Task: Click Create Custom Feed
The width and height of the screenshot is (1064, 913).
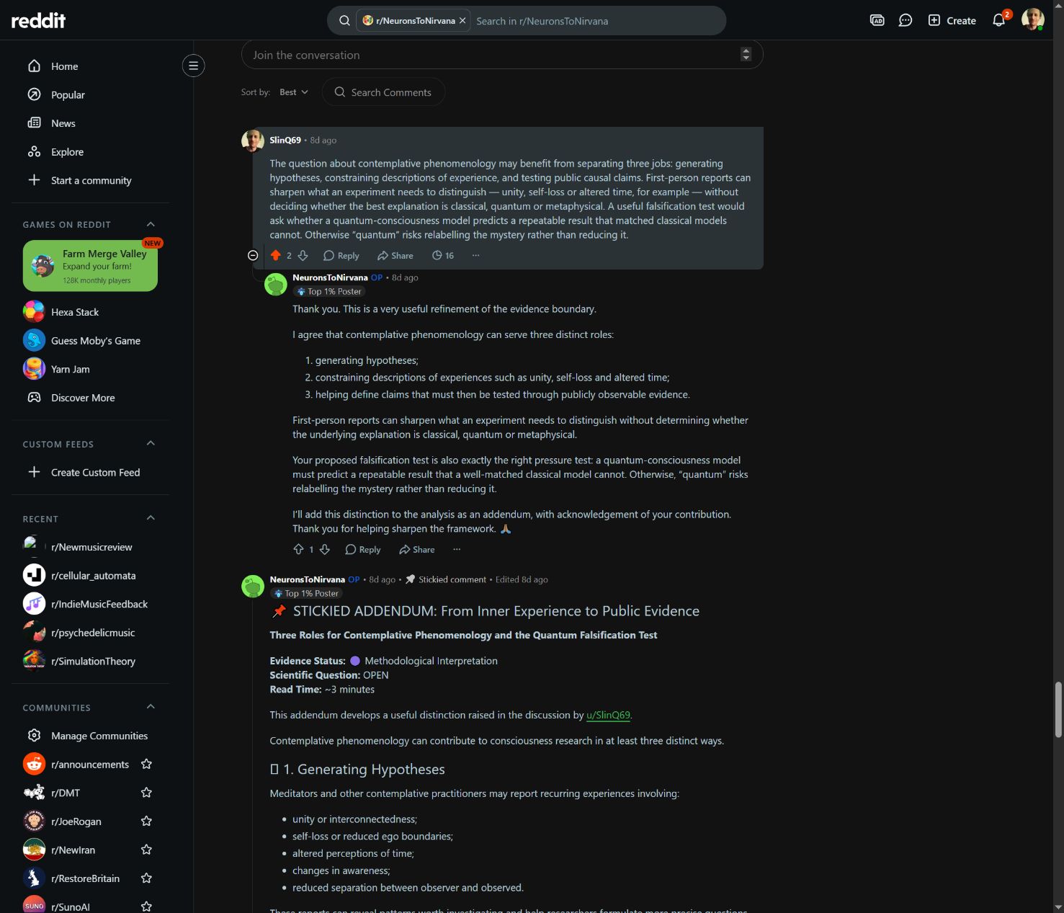Action: [x=91, y=472]
